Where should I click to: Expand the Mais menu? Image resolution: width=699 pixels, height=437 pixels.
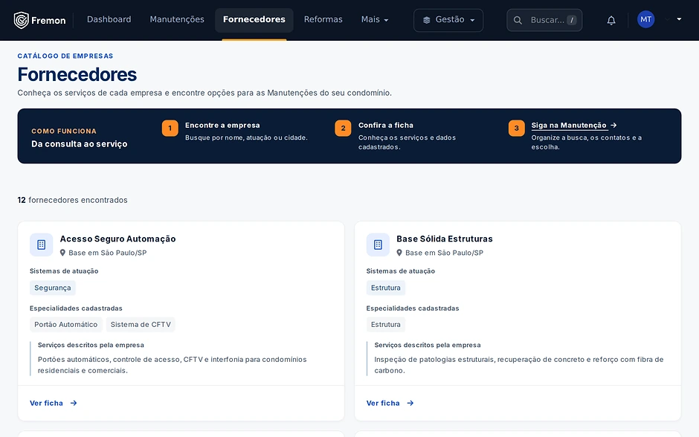point(375,19)
